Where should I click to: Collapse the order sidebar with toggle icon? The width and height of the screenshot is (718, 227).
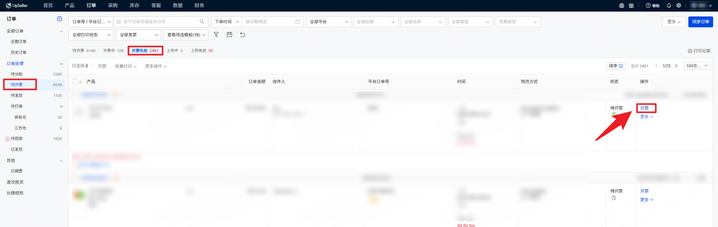pyautogui.click(x=59, y=19)
